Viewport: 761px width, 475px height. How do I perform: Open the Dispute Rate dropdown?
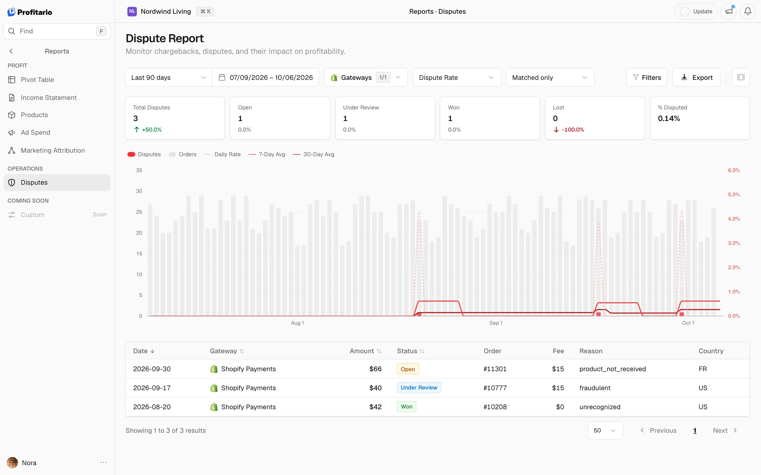[457, 77]
